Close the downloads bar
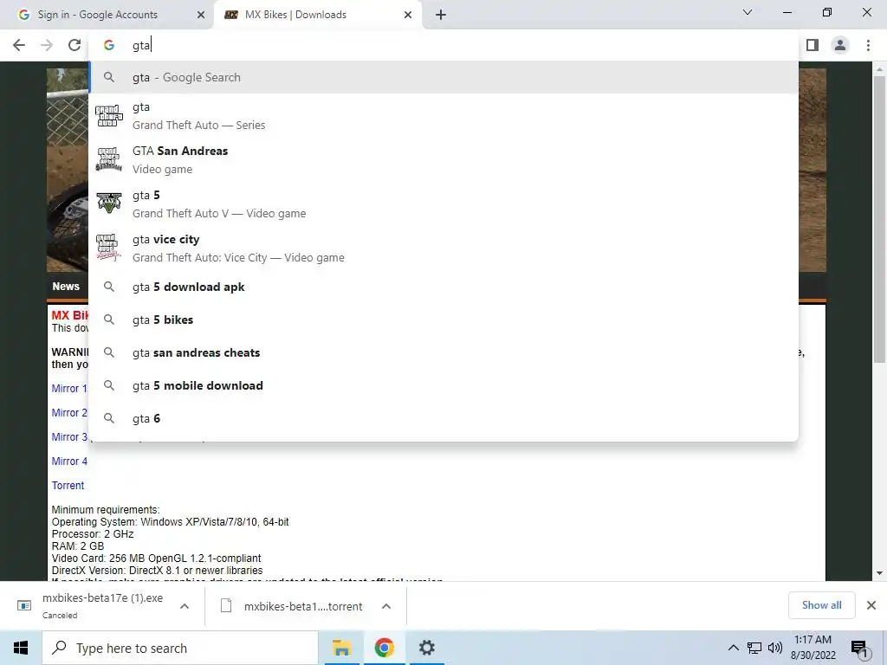The height and width of the screenshot is (665, 887). pyautogui.click(x=871, y=605)
